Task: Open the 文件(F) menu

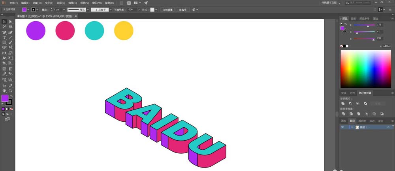Action: point(13,3)
